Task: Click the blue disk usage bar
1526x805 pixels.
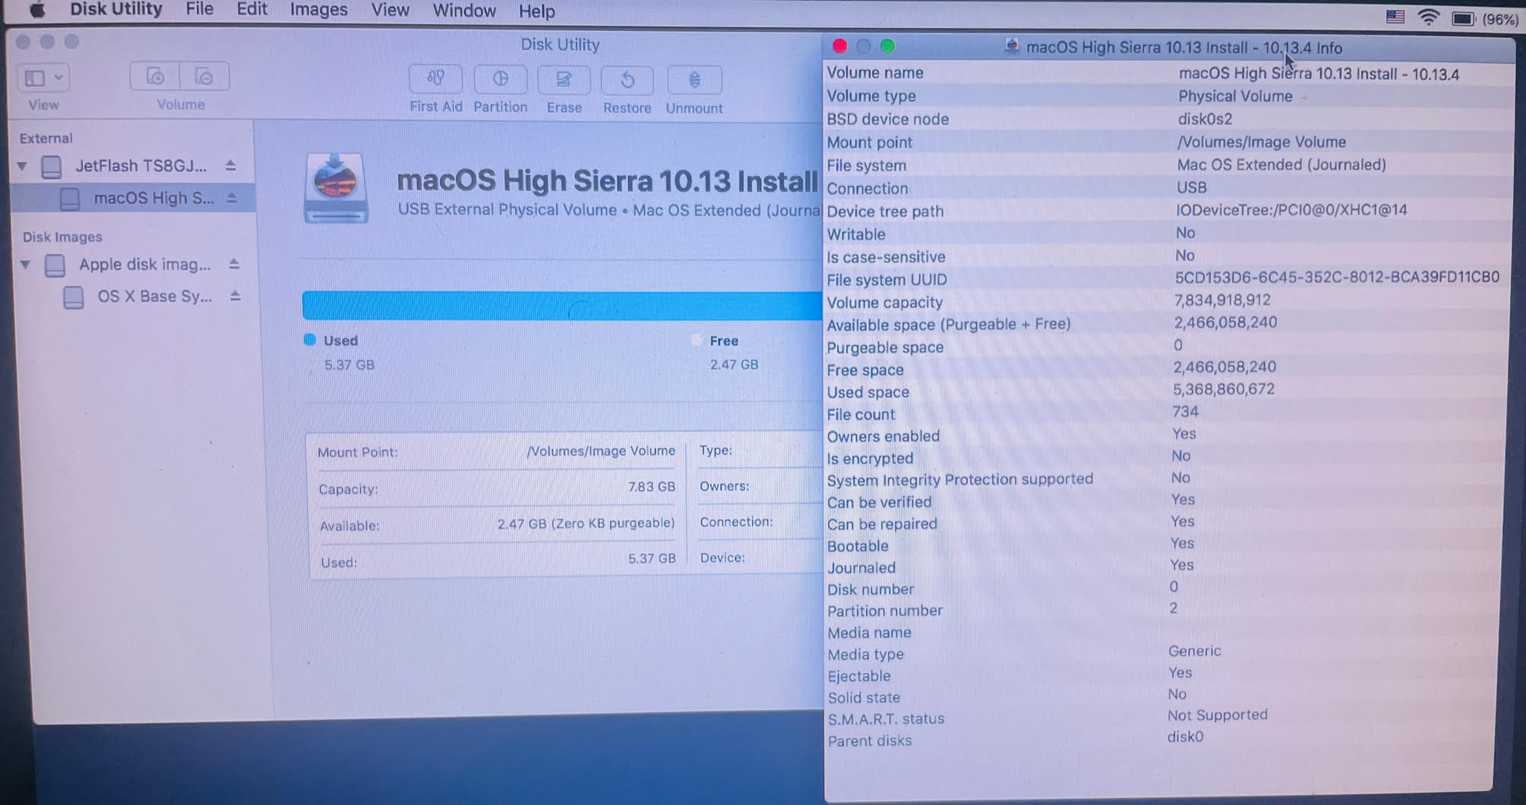Action: pyautogui.click(x=562, y=305)
